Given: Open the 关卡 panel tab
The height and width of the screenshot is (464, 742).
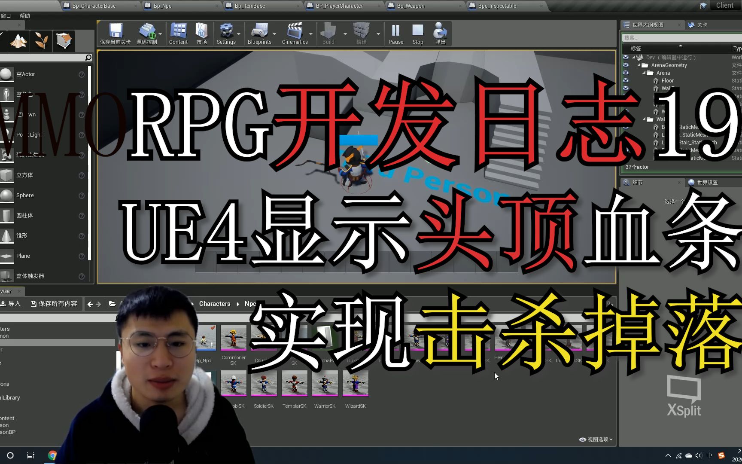Looking at the screenshot, I should [701, 24].
